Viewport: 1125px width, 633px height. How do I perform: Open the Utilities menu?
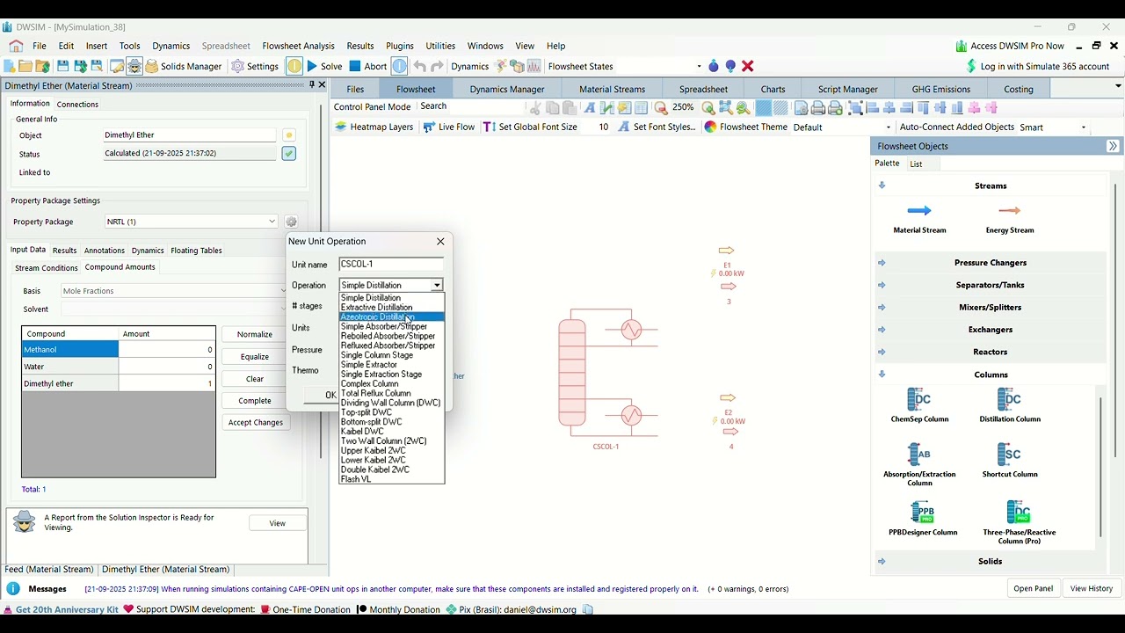tap(440, 46)
